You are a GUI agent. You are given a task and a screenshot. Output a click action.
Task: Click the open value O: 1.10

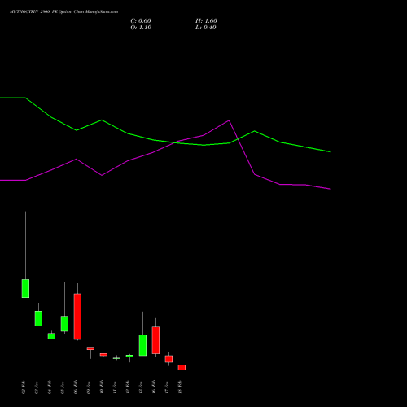point(141,28)
